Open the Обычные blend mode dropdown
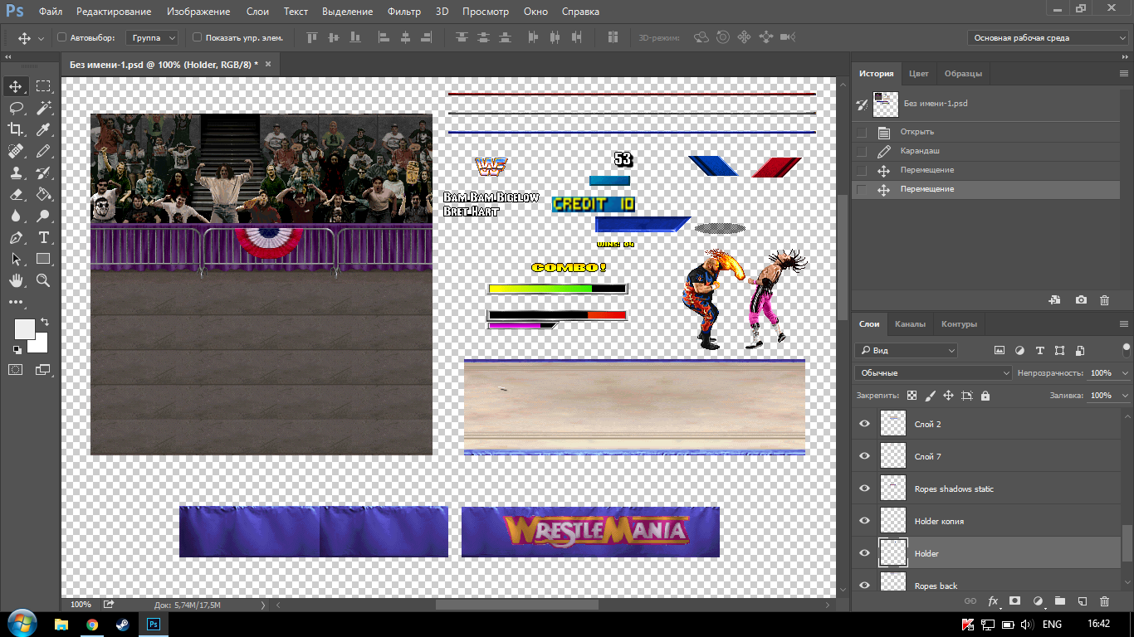This screenshot has height=637, width=1134. pyautogui.click(x=933, y=373)
